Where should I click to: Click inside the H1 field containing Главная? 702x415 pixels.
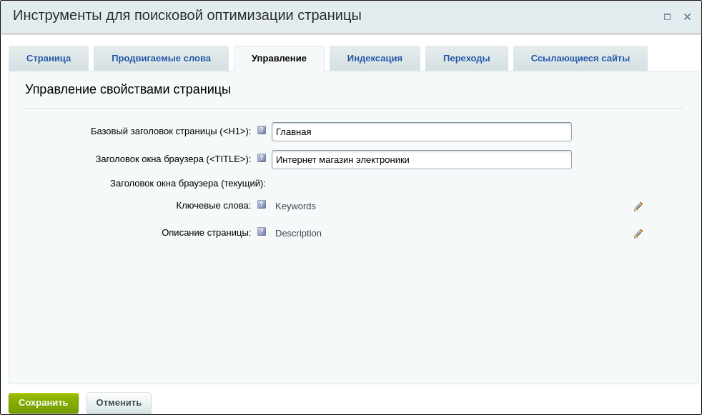point(421,131)
